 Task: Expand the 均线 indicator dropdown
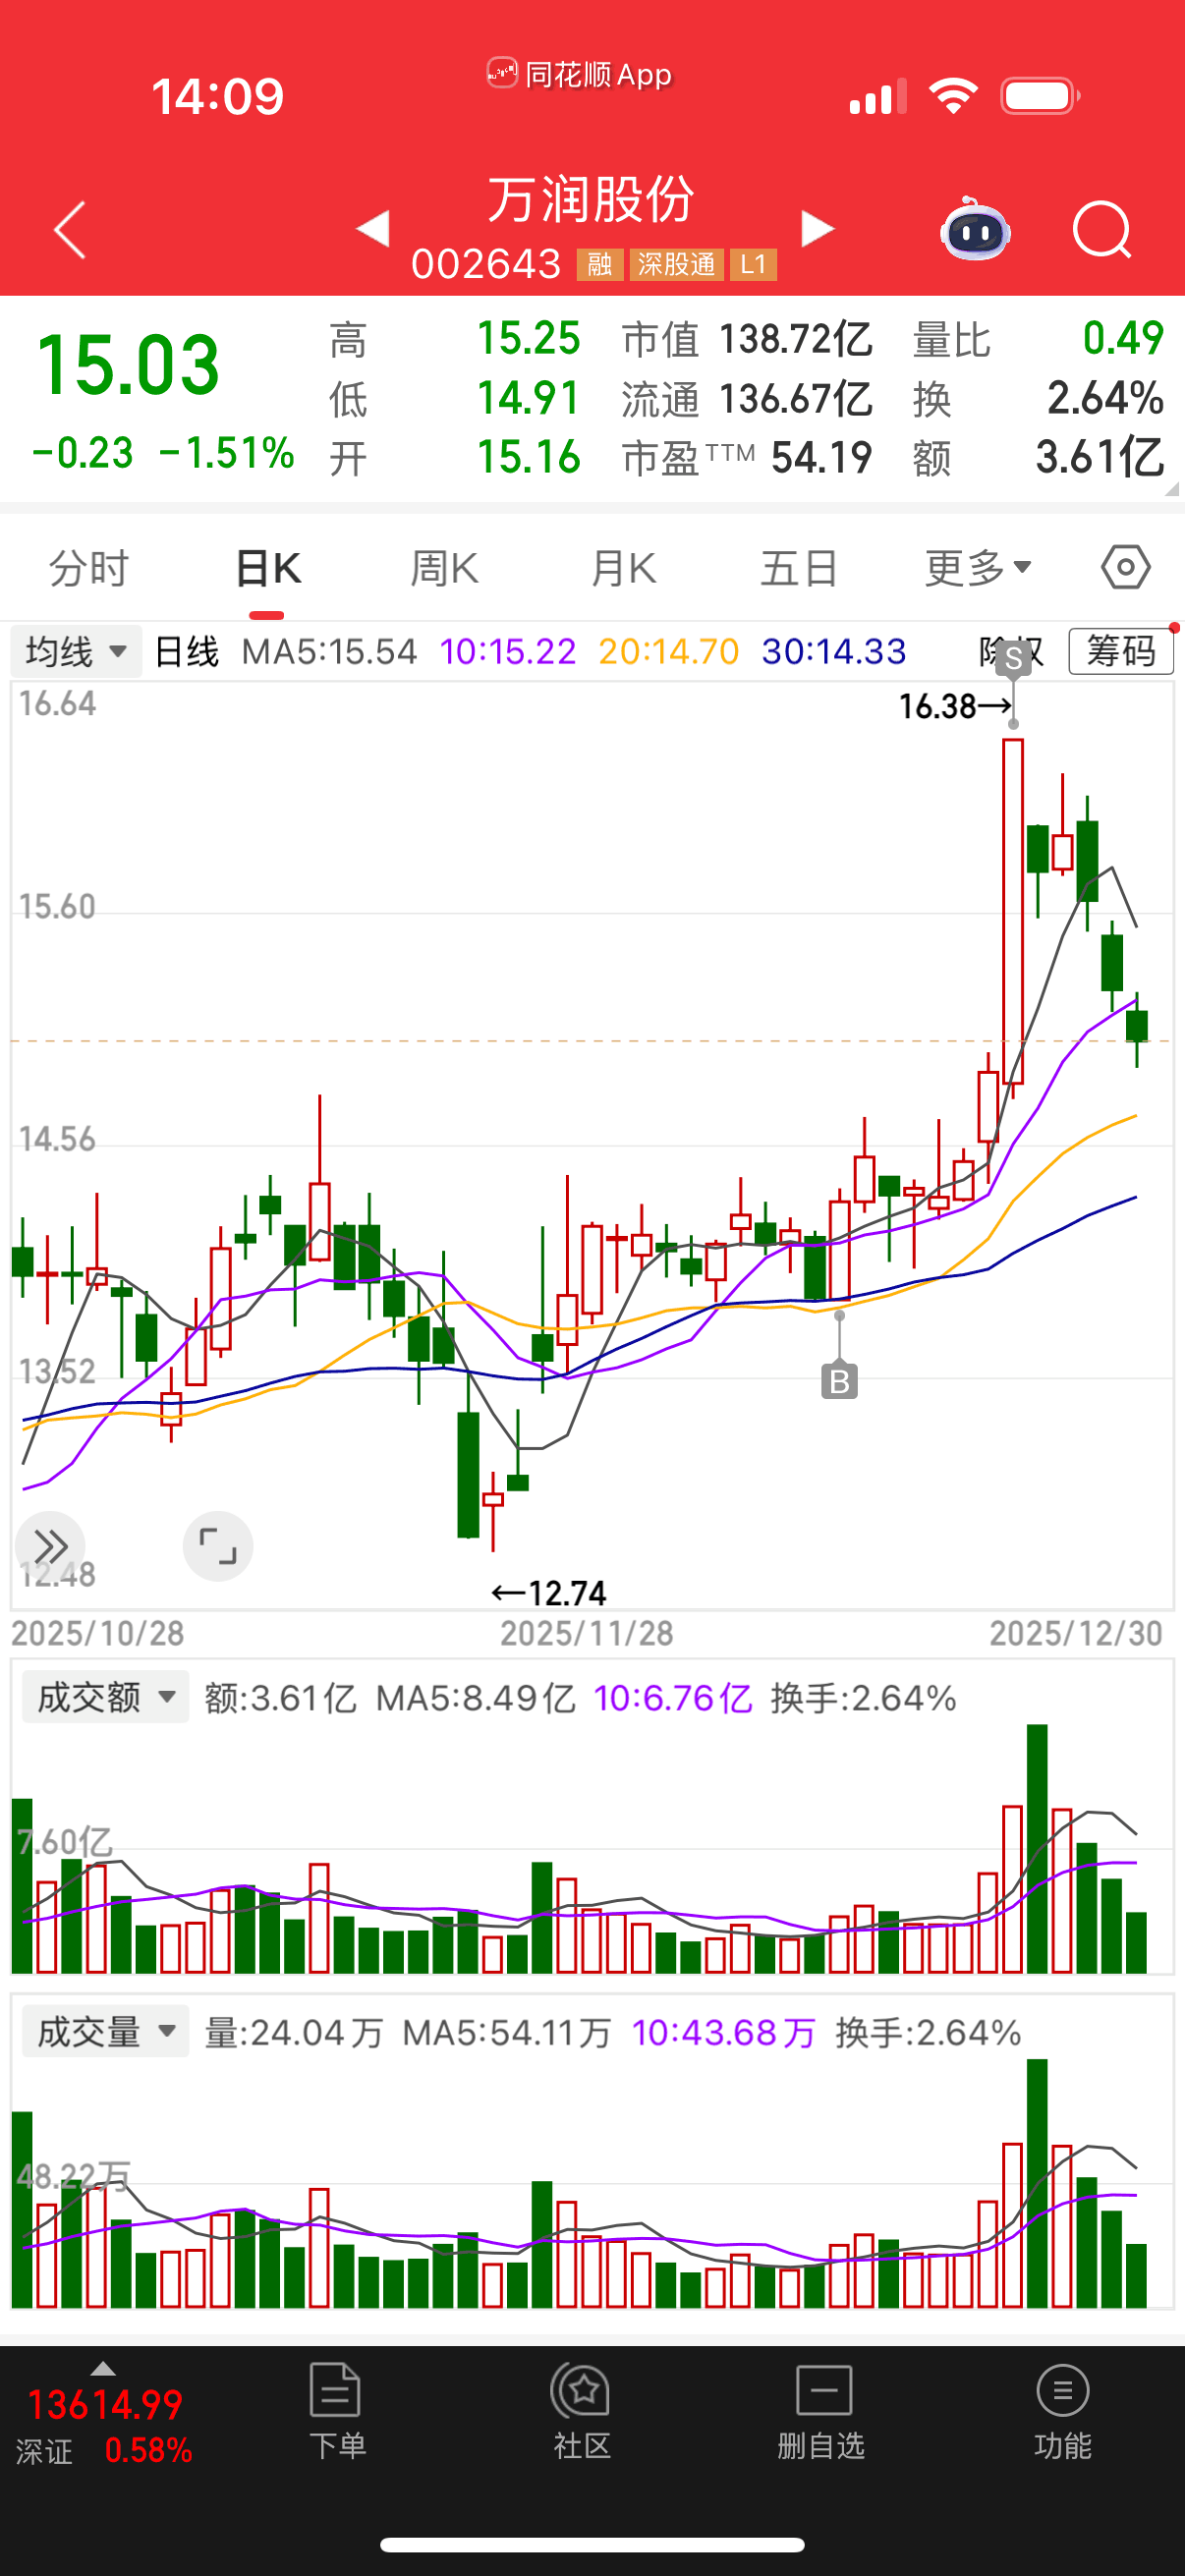tap(76, 652)
